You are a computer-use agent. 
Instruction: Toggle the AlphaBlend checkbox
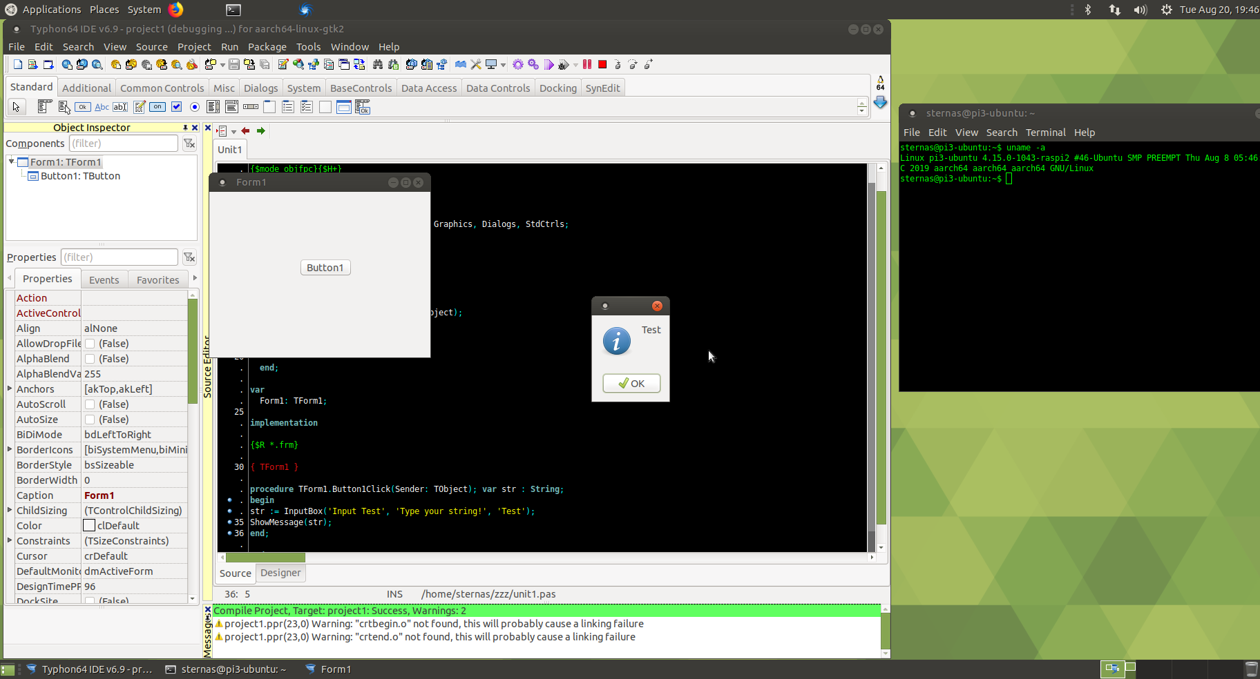(x=90, y=359)
